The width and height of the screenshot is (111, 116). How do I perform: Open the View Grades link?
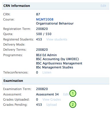pos(51,99)
